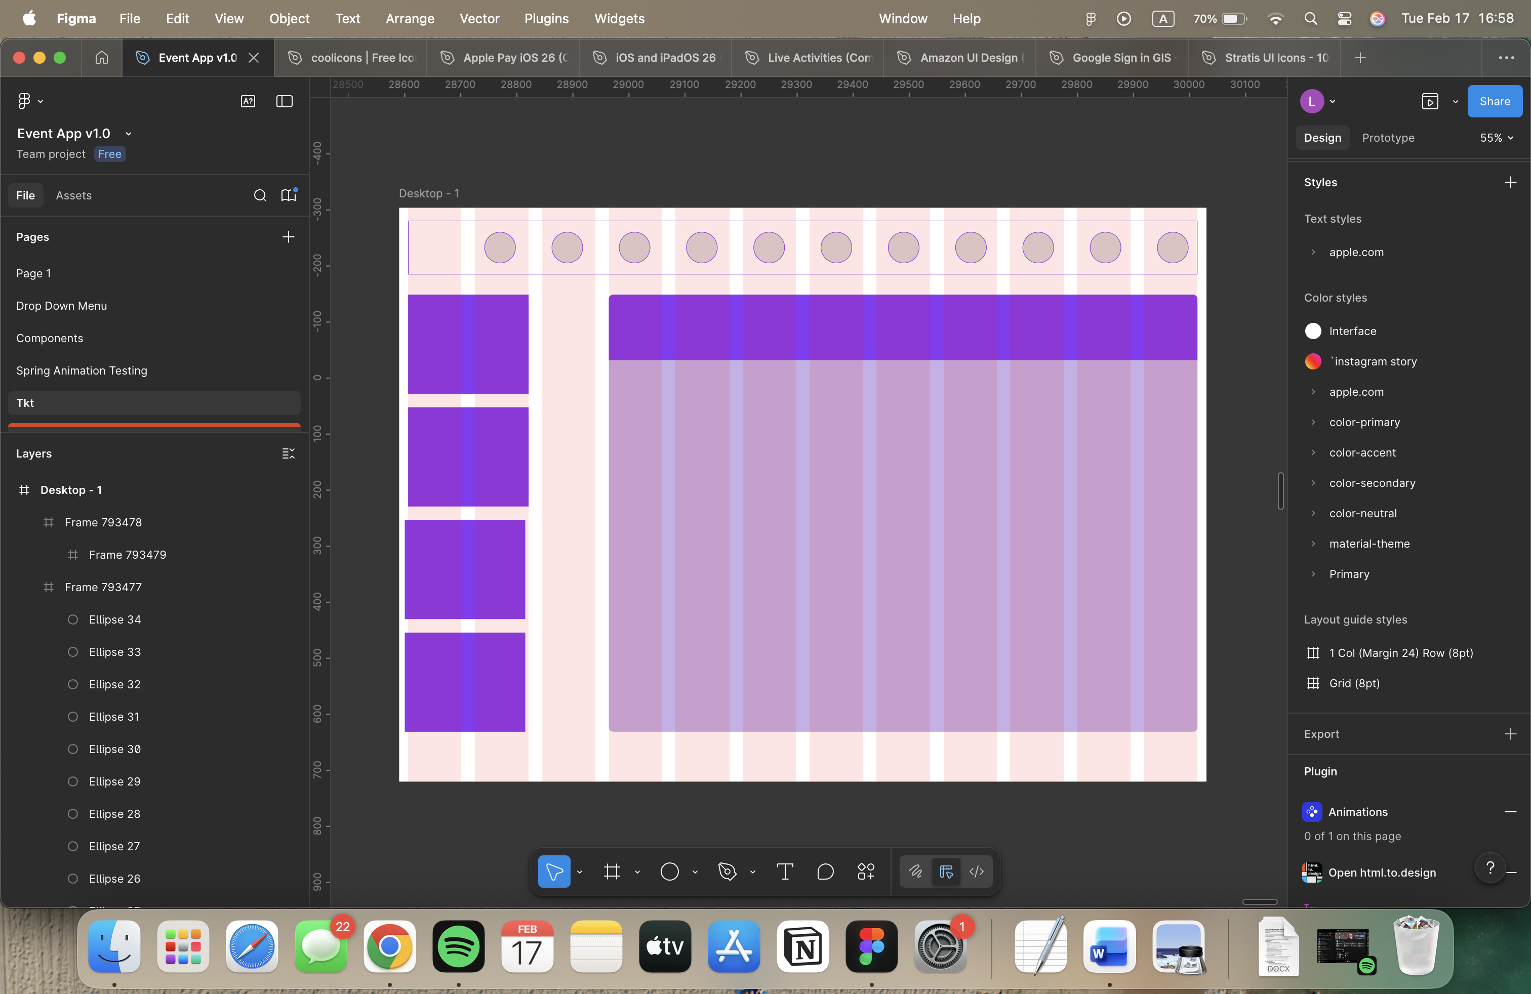Screen dimensions: 1531x994
Task: Open file name Event App dropdown
Action: (129, 134)
